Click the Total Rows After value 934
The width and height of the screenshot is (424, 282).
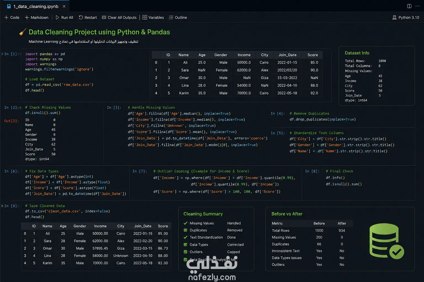coord(342,231)
